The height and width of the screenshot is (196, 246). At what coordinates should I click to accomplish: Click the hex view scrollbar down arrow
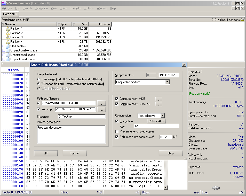(x=166, y=188)
